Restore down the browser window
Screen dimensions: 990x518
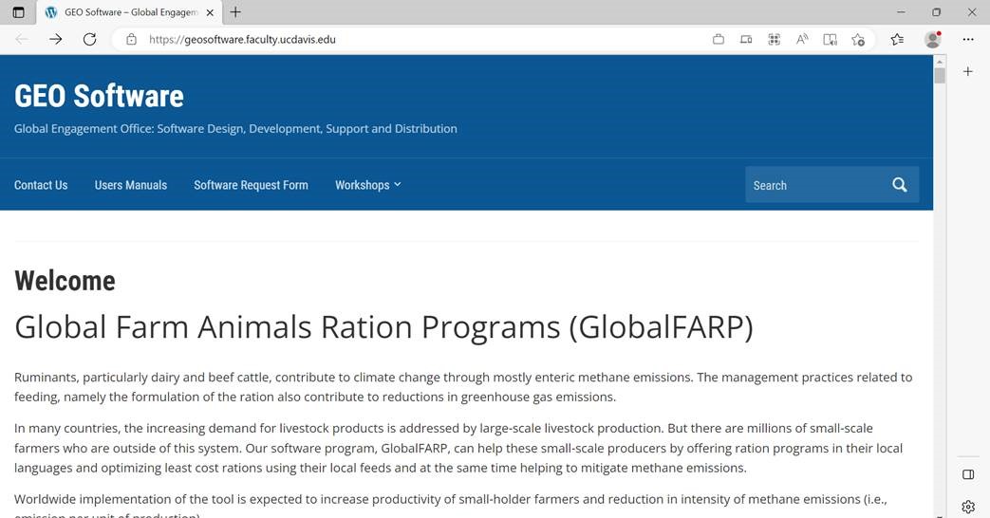936,12
